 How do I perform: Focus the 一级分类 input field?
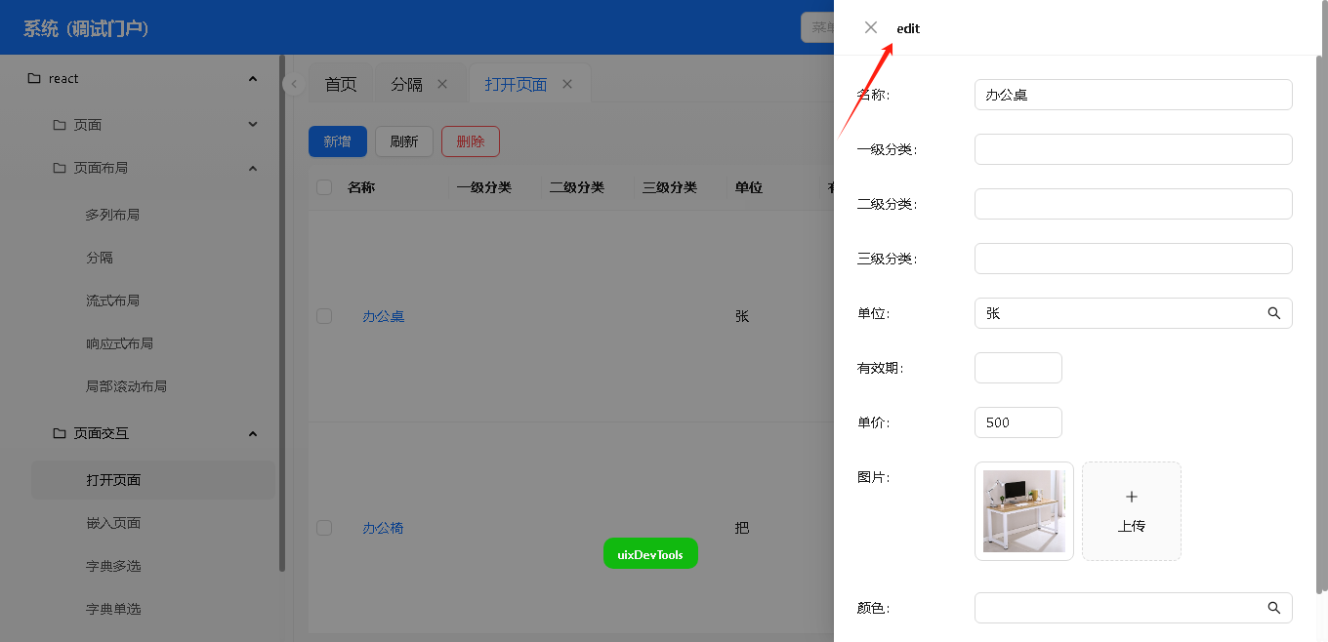point(1134,149)
